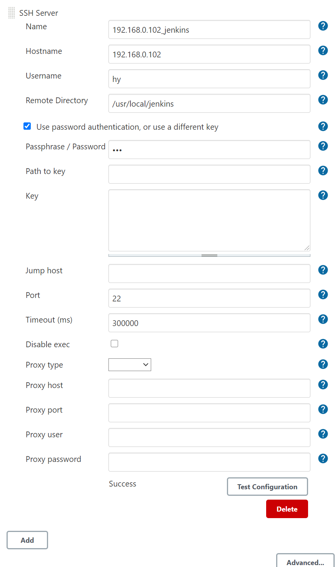Image resolution: width=335 pixels, height=567 pixels.
Task: Expand the Proxy type dropdown
Action: (x=130, y=365)
